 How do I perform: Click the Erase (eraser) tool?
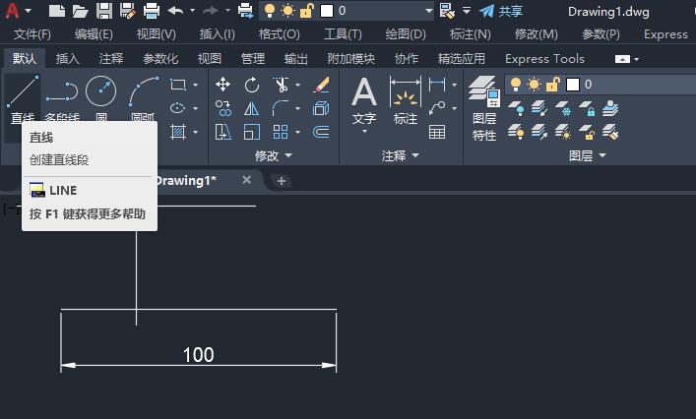321,85
